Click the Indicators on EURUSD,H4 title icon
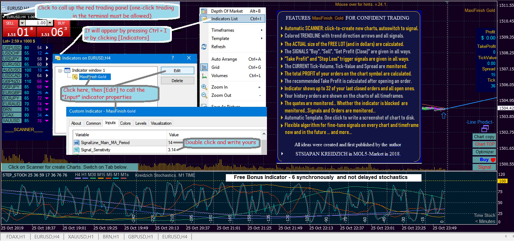The height and width of the screenshot is (241, 514). click(58, 58)
